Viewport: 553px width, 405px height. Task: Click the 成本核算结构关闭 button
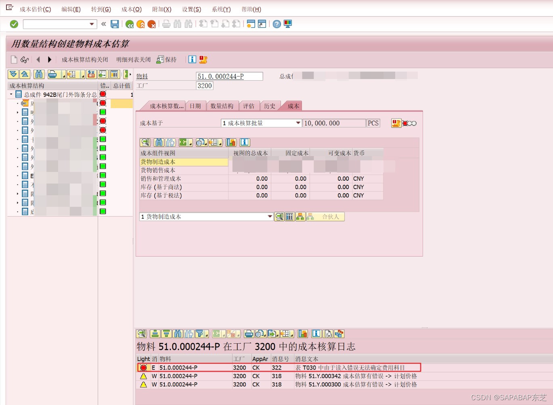click(x=85, y=59)
